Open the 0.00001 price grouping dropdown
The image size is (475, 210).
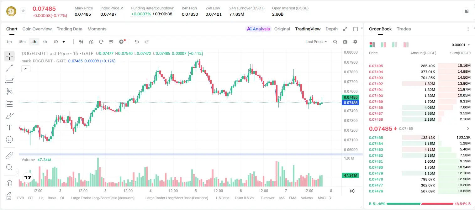[461, 45]
